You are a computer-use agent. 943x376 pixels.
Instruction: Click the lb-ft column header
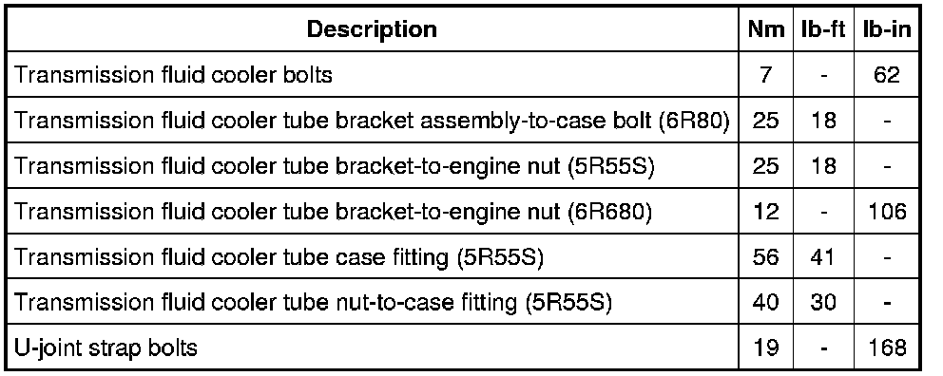pyautogui.click(x=822, y=29)
